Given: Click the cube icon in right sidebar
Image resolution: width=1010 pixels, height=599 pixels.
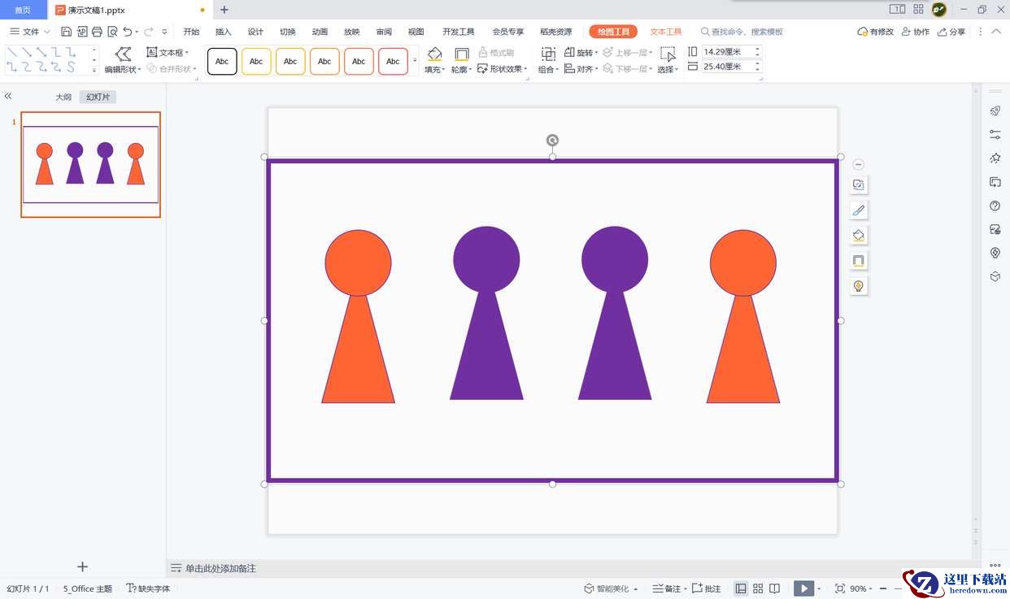Looking at the screenshot, I should point(995,276).
